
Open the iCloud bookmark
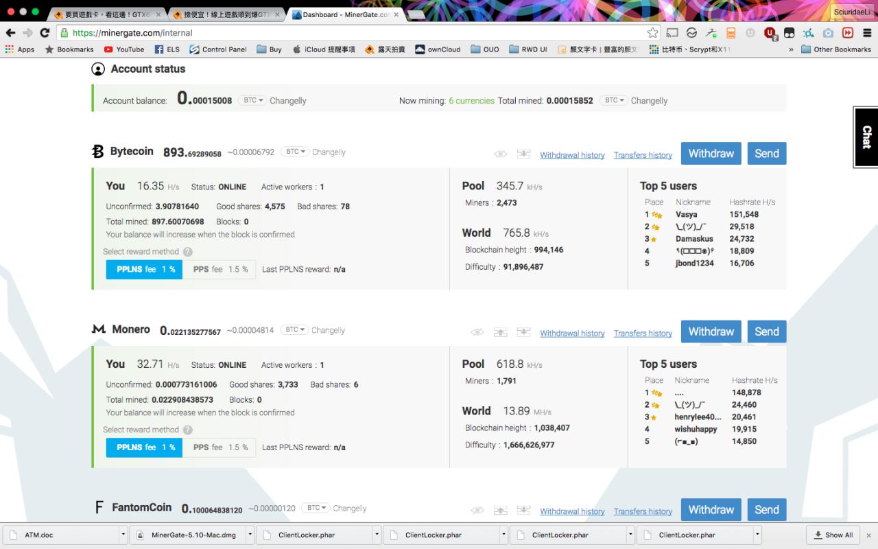point(324,49)
